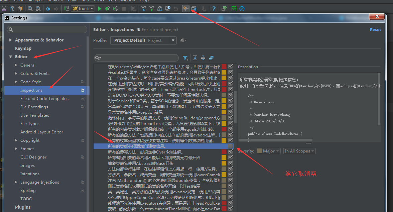Expand the Appearance & Behavior tree node
393x212 pixels.
[x=11, y=40]
